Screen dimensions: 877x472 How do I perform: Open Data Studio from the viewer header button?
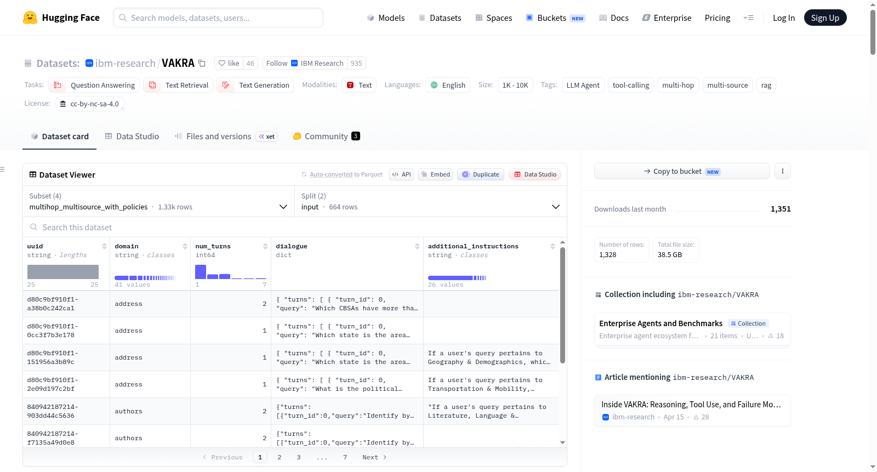pyautogui.click(x=535, y=174)
